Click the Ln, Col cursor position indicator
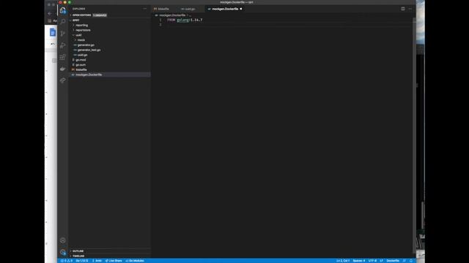Viewport: 469px width, 263px height. tap(342, 261)
